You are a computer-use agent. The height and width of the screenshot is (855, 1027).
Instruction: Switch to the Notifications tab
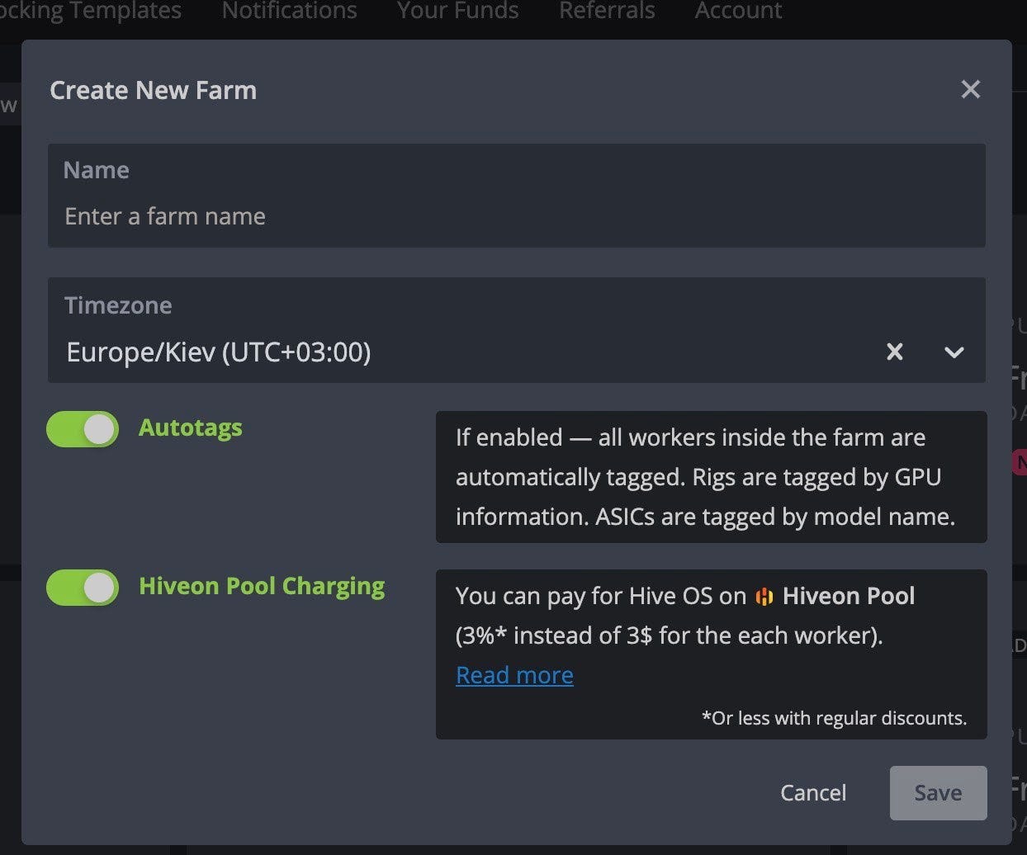click(x=290, y=11)
